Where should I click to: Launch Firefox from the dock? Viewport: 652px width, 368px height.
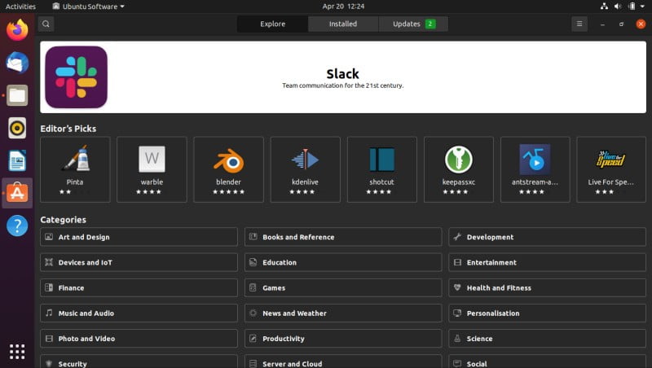click(x=17, y=30)
